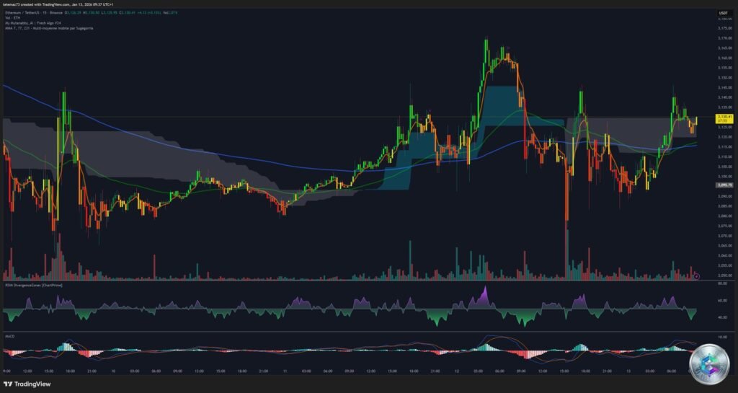738x393 pixels.
Task: Click the MACD pane label
Action: point(10,335)
